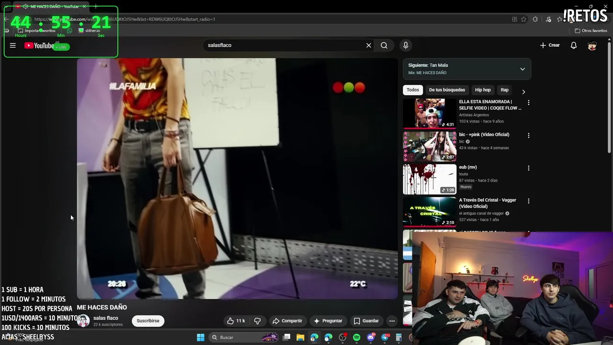Add page to browser favorites star

[523, 19]
